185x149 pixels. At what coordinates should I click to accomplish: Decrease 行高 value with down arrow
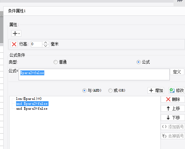coord(46,46)
